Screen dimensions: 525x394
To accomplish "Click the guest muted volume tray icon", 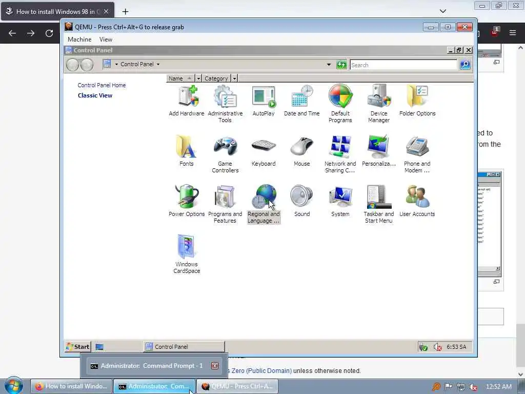I will pyautogui.click(x=437, y=347).
